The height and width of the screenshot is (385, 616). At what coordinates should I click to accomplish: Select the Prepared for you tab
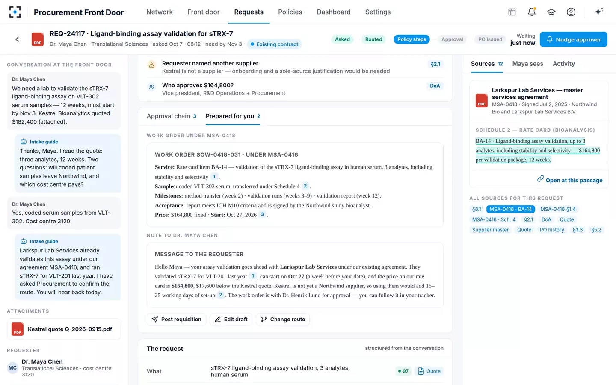point(233,116)
